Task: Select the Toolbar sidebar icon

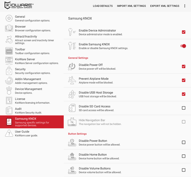Action: click(9, 51)
